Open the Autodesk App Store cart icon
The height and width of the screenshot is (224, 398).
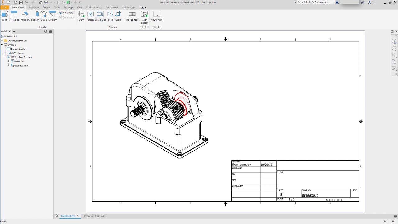tap(362, 2)
